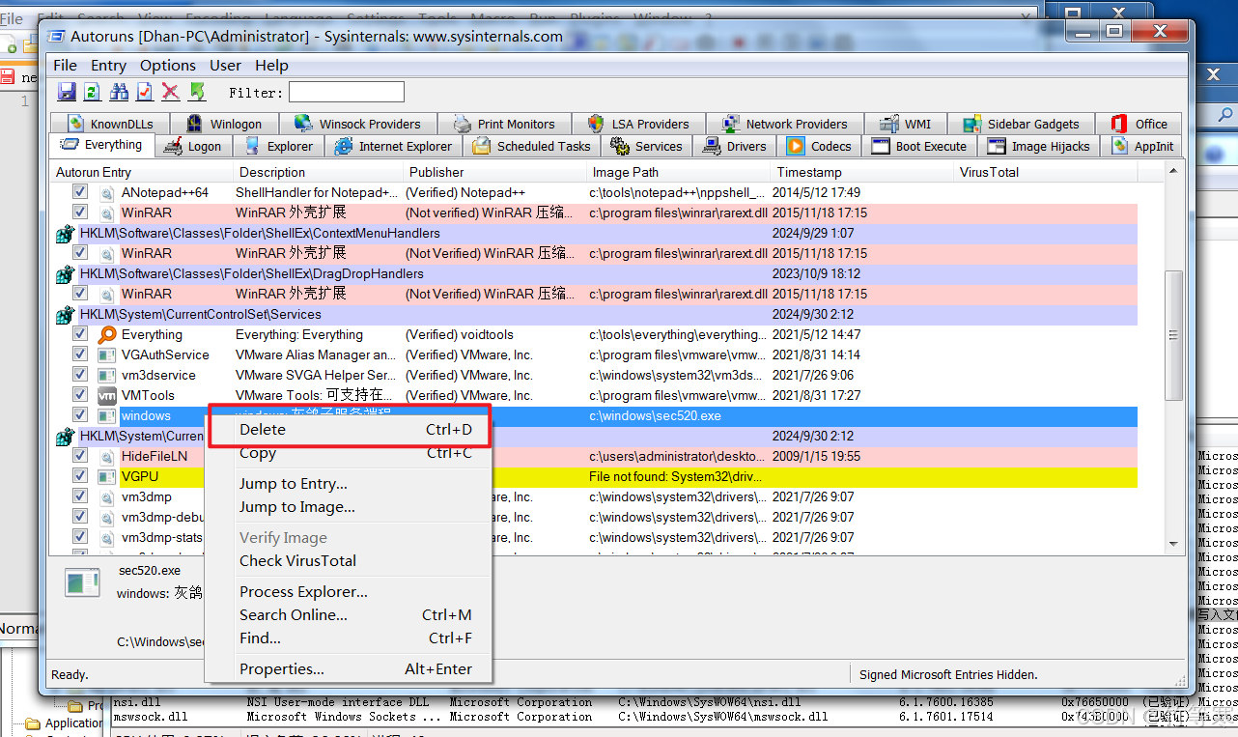Click the green Jump to Entry icon

[x=197, y=92]
